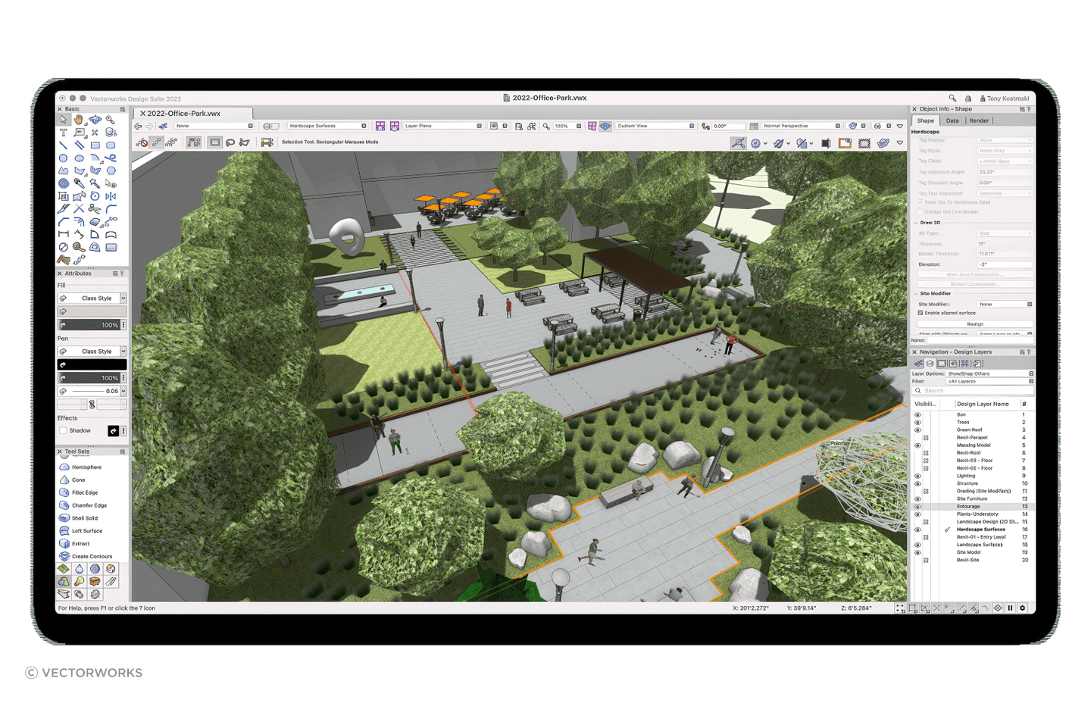Collapse the Draw 3D section

917,223
